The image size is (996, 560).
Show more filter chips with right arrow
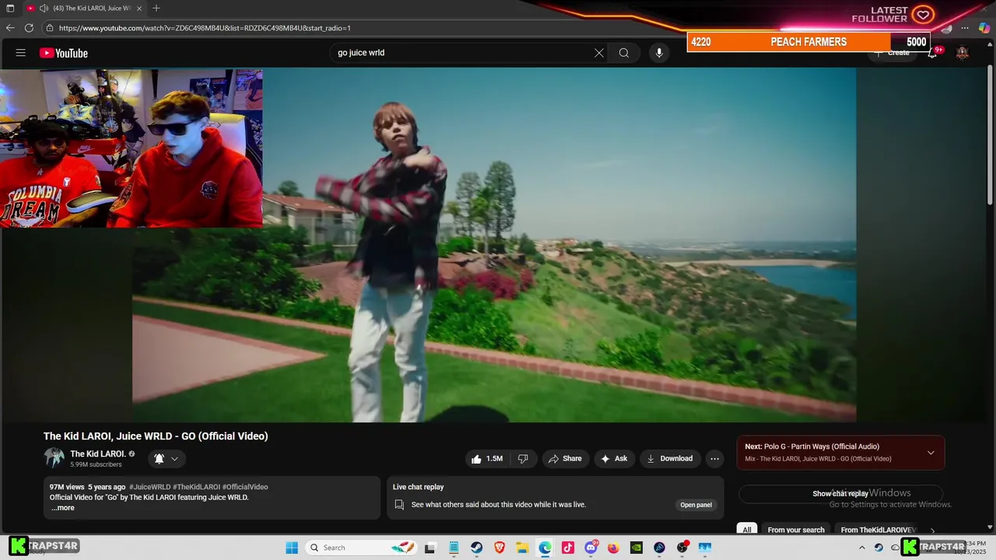[x=933, y=530]
